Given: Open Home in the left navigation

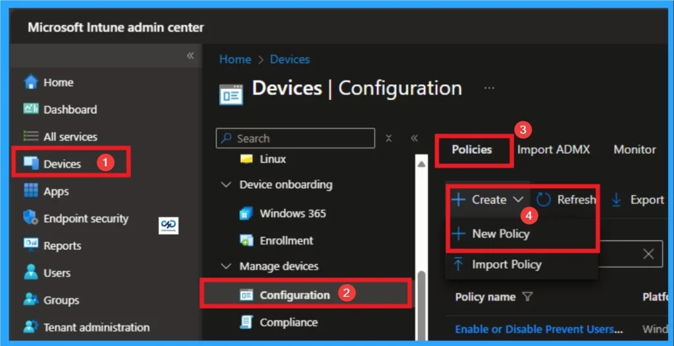Looking at the screenshot, I should tap(59, 82).
